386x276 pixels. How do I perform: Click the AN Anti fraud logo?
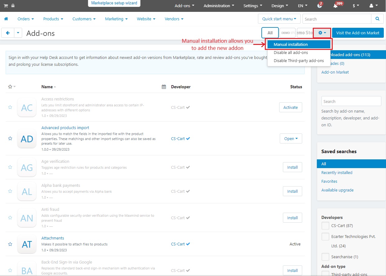27,218
